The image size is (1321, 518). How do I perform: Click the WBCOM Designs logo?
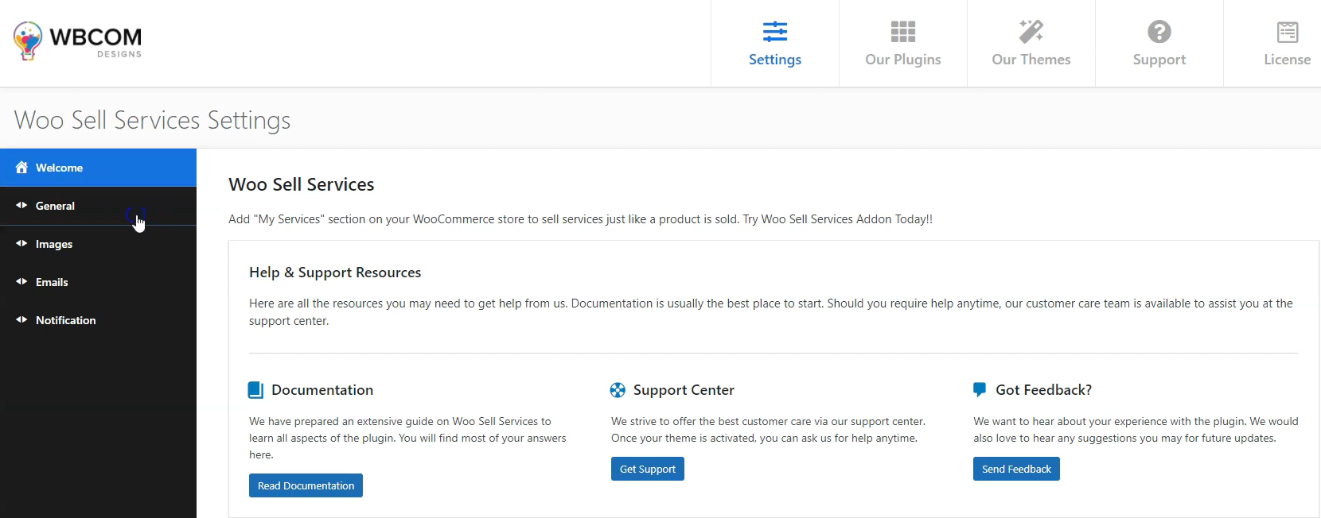tap(77, 41)
